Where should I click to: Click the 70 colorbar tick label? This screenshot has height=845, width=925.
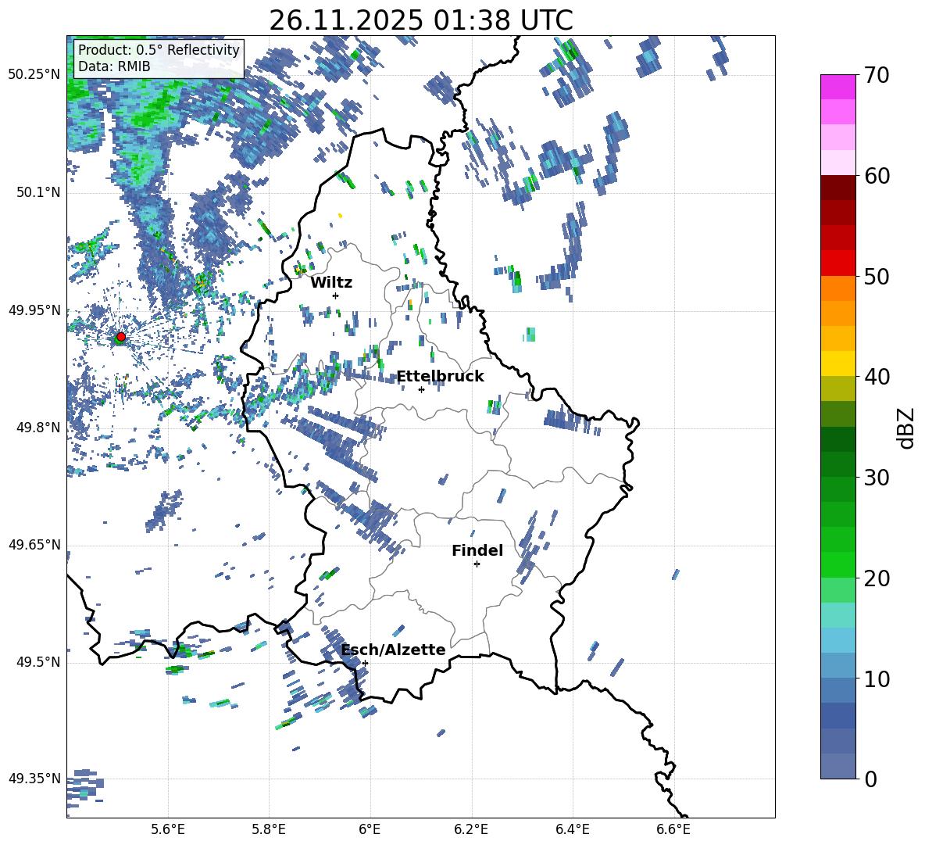(877, 75)
